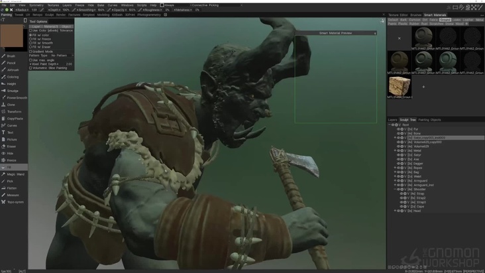
Task: Open the Textures menu
Action: point(53,5)
